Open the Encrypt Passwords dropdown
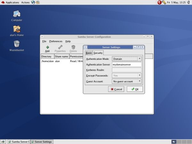Image resolution: width=192 pixels, height=144 pixels. tap(127, 76)
